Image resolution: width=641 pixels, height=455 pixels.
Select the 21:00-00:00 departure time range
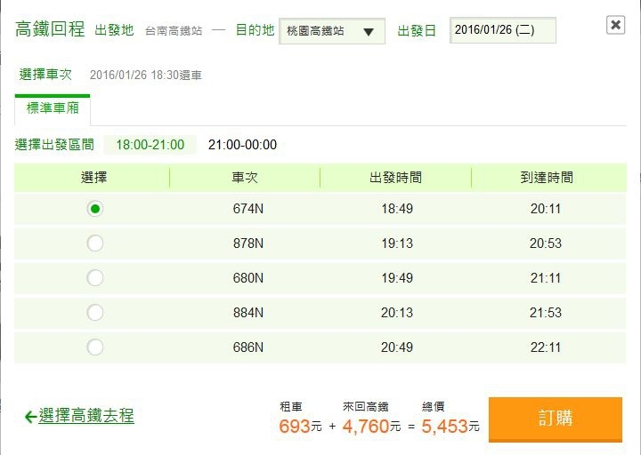[x=242, y=145]
